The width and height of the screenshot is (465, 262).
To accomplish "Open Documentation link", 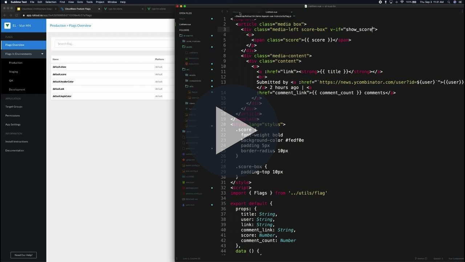I will click(x=15, y=150).
